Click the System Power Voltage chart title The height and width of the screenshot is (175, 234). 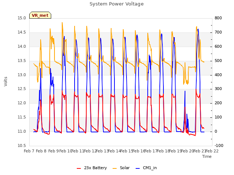[117, 4]
